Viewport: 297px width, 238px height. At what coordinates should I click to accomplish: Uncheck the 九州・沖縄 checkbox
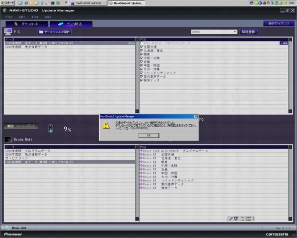pyautogui.click(x=142, y=69)
